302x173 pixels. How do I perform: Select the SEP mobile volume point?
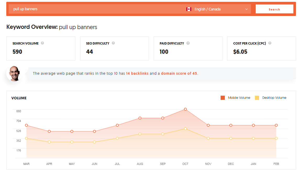click(163, 118)
